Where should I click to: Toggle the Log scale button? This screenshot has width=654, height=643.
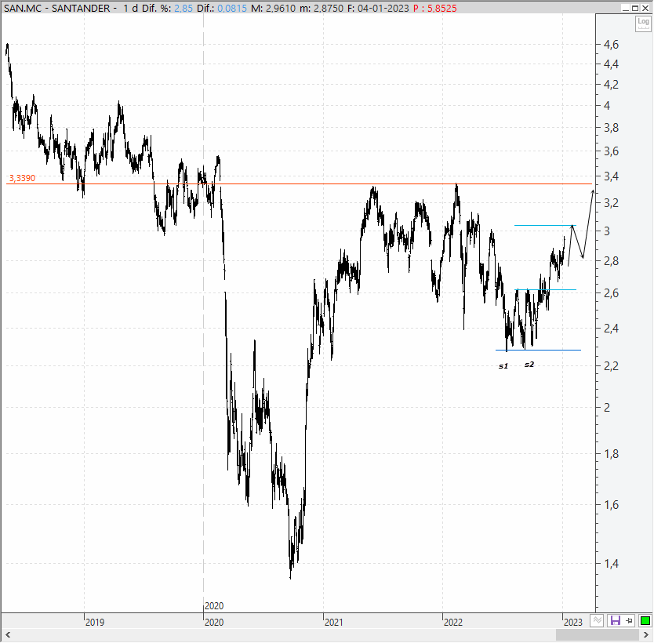click(643, 24)
